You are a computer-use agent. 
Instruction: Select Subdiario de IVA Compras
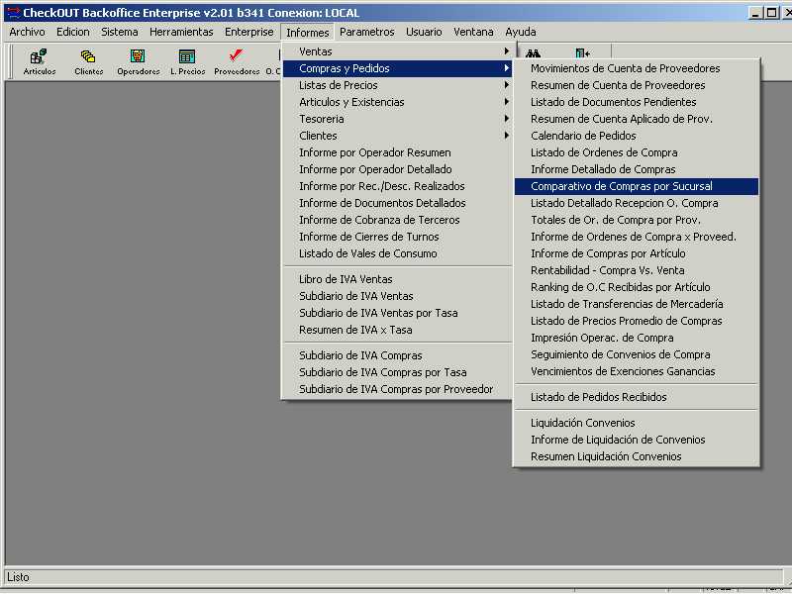tap(398, 355)
